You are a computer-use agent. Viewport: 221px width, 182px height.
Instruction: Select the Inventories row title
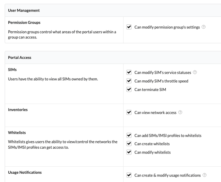18,110
